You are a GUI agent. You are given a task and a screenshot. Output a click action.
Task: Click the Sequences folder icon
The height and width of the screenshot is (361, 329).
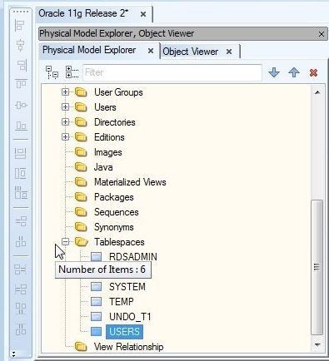(81, 212)
